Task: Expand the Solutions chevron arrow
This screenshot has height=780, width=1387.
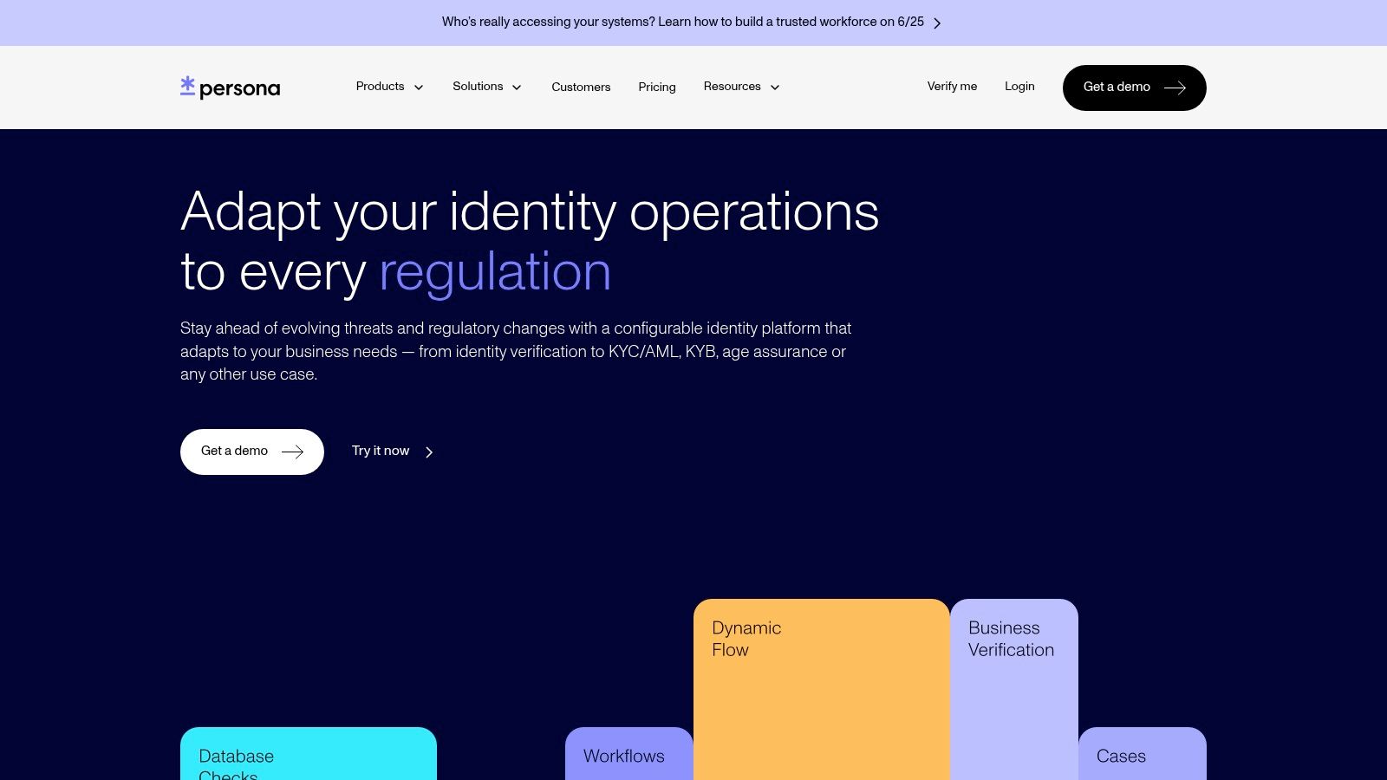Action: 517,88
